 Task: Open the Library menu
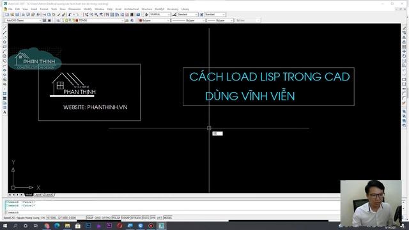pyautogui.click(x=185, y=9)
